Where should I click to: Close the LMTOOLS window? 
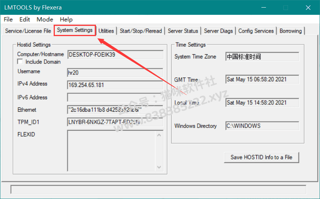click(x=308, y=8)
